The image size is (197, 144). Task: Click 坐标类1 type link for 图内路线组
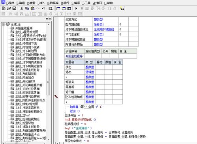click(99, 24)
